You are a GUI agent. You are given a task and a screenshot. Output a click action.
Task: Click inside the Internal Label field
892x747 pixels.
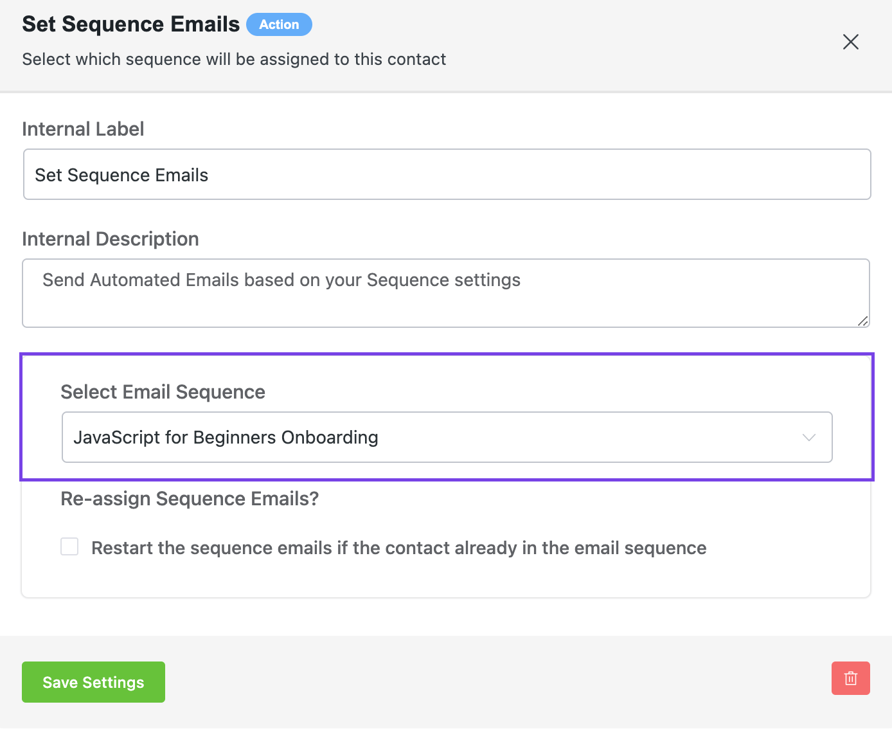(x=446, y=174)
